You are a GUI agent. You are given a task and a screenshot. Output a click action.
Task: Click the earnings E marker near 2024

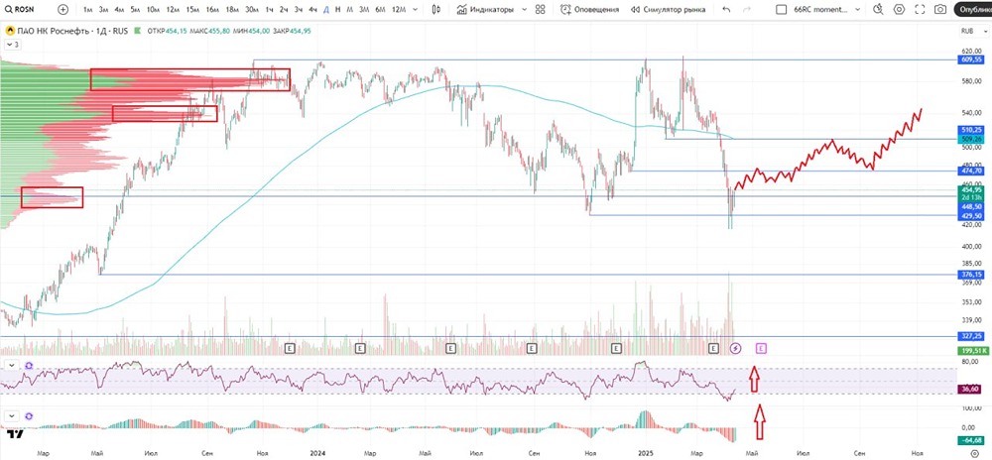coord(360,348)
